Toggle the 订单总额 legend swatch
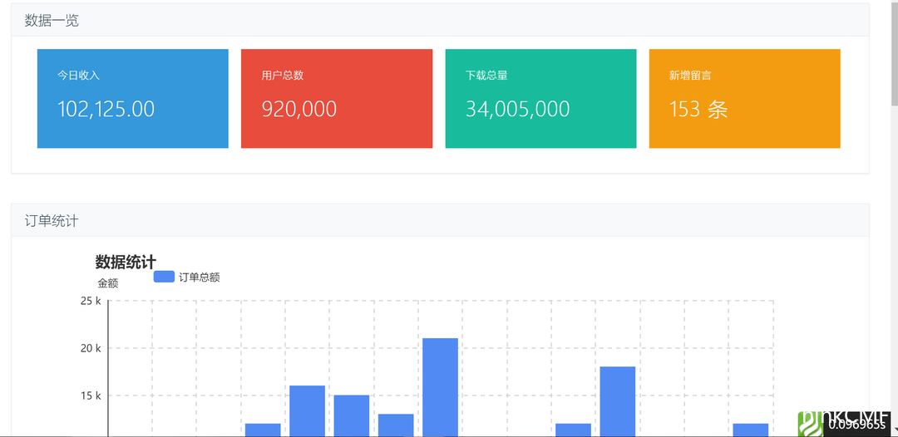The width and height of the screenshot is (898, 437). pyautogui.click(x=164, y=277)
